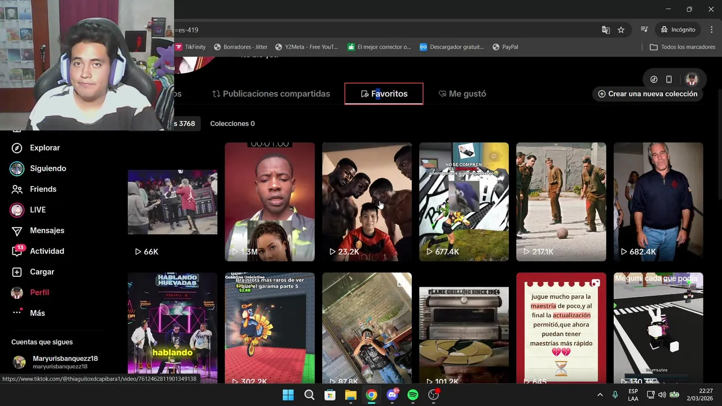Open the Brainrots más raros video

(x=270, y=328)
